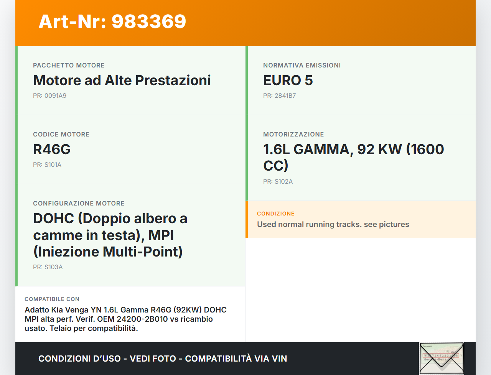Select the Used normal running tracks note
The height and width of the screenshot is (375, 491).
tap(333, 224)
